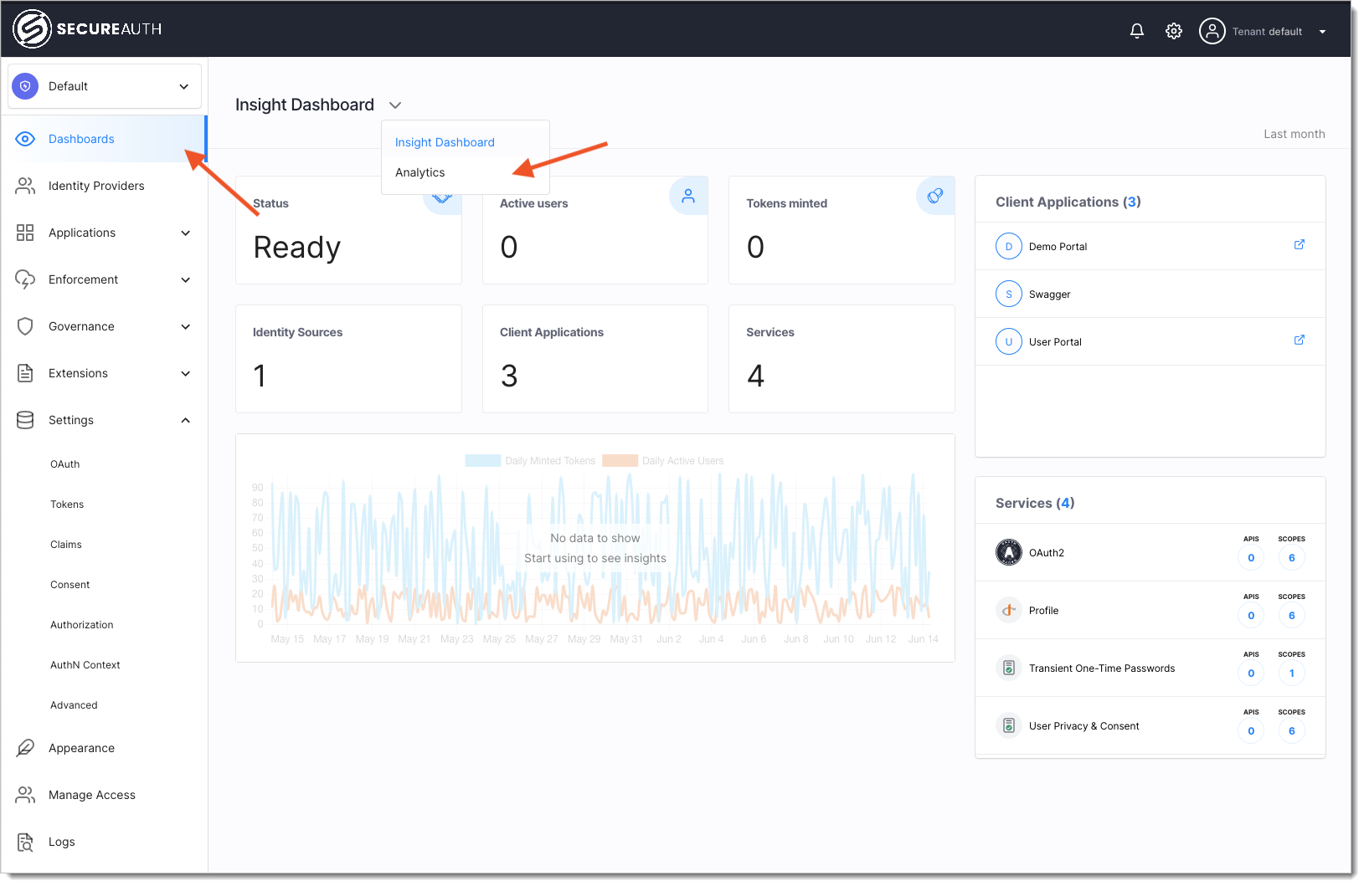Open Dashboards in the sidebar
1364x886 pixels.
[x=104, y=139]
